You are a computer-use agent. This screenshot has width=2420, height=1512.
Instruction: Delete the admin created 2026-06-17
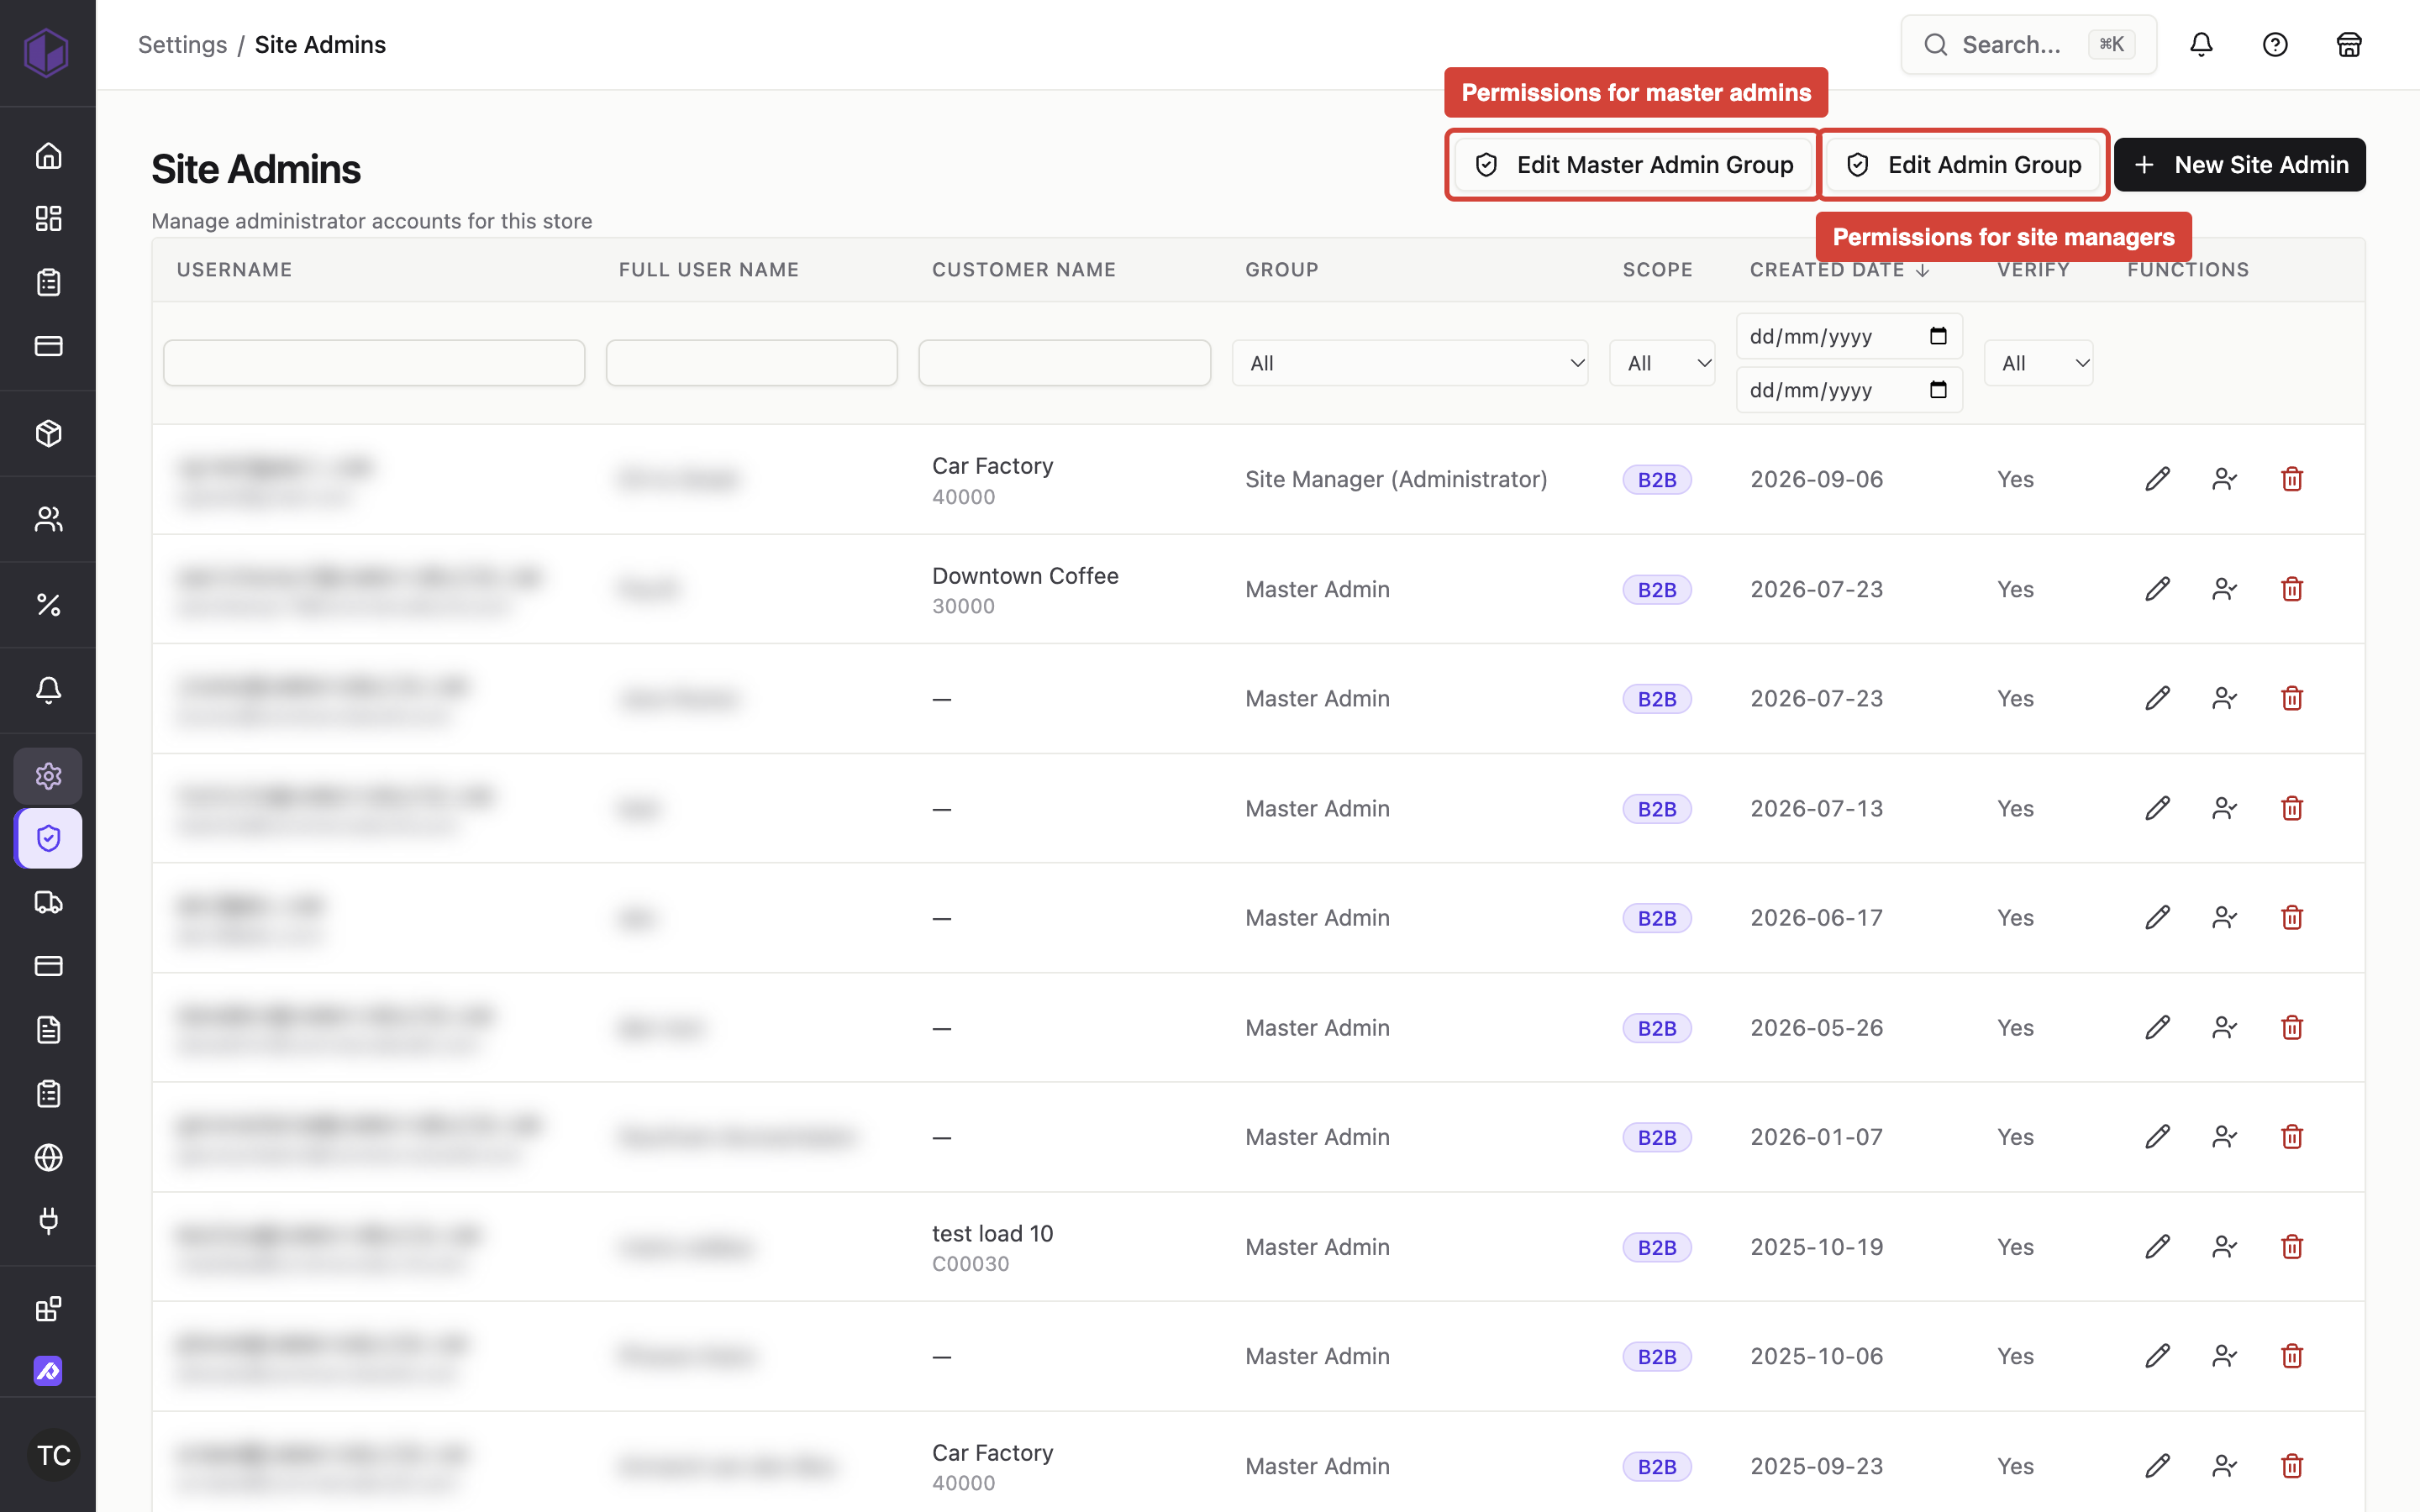click(2292, 917)
